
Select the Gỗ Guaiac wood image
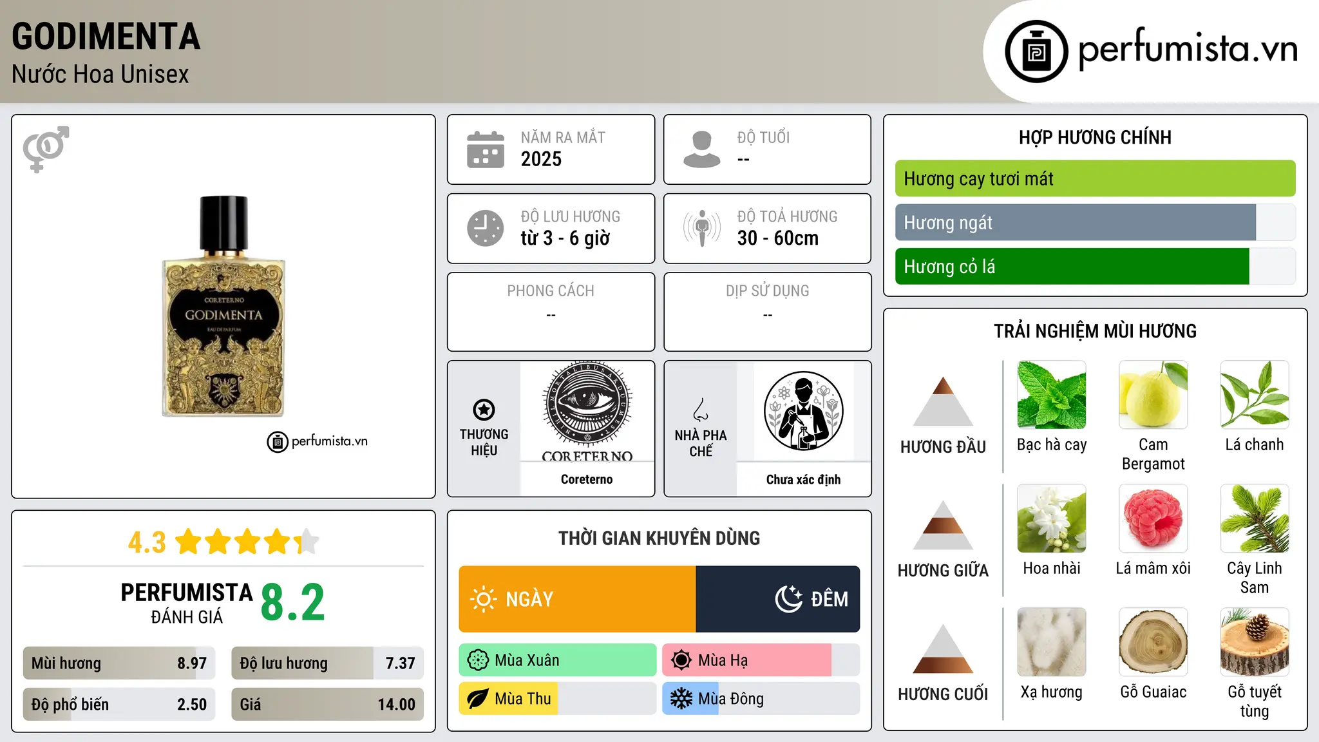pos(1153,642)
